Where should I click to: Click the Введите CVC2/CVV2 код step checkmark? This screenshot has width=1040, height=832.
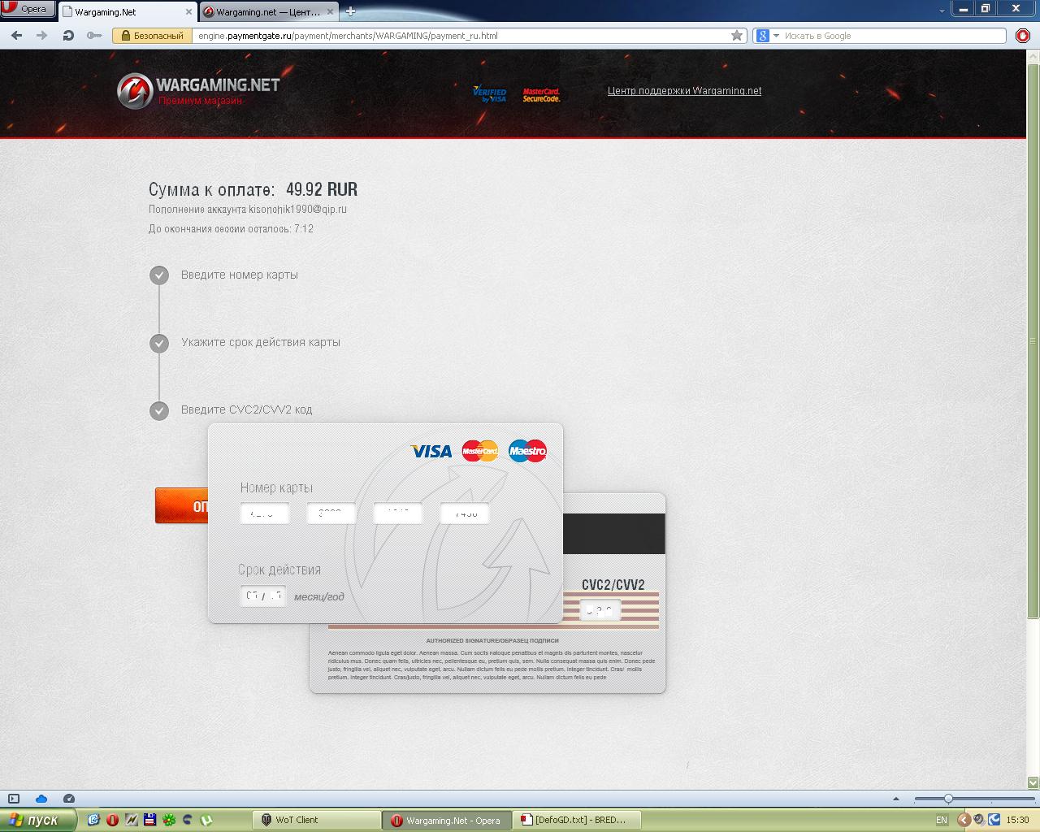click(x=159, y=410)
